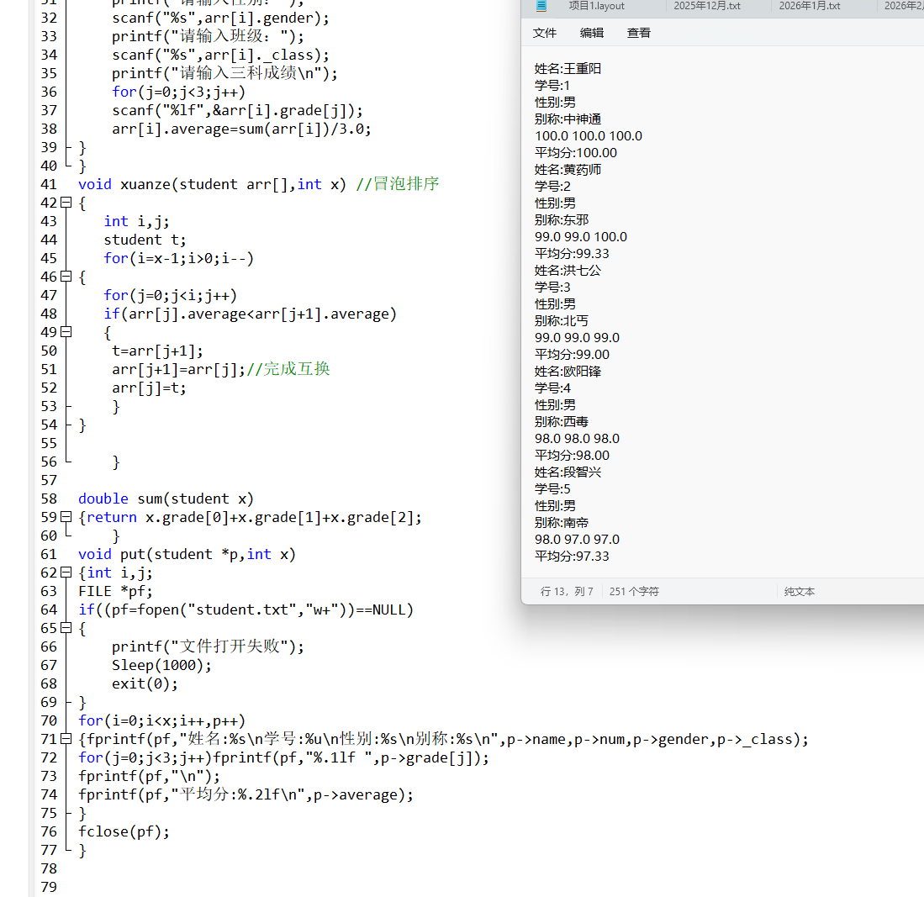The image size is (924, 897).
Task: Open the 查看 menu in Notepad
Action: tap(639, 33)
